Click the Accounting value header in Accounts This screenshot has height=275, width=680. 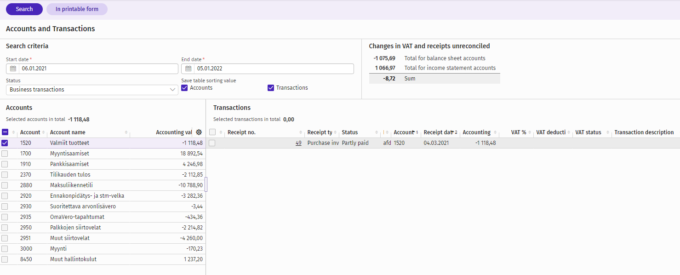(x=174, y=132)
